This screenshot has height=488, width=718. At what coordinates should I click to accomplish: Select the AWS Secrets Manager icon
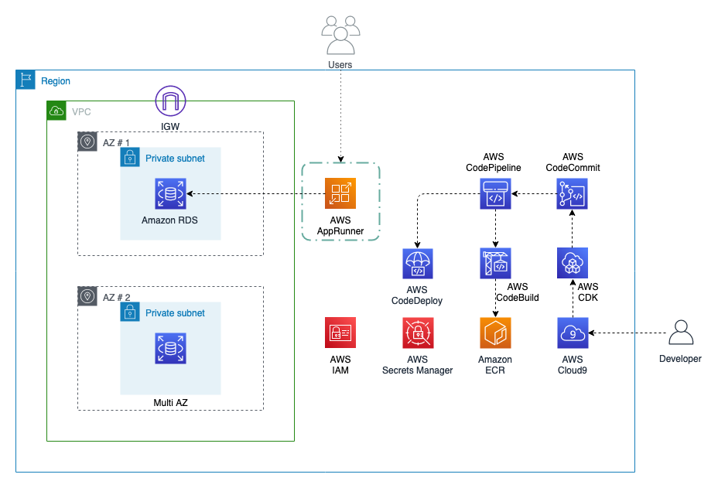tap(418, 333)
